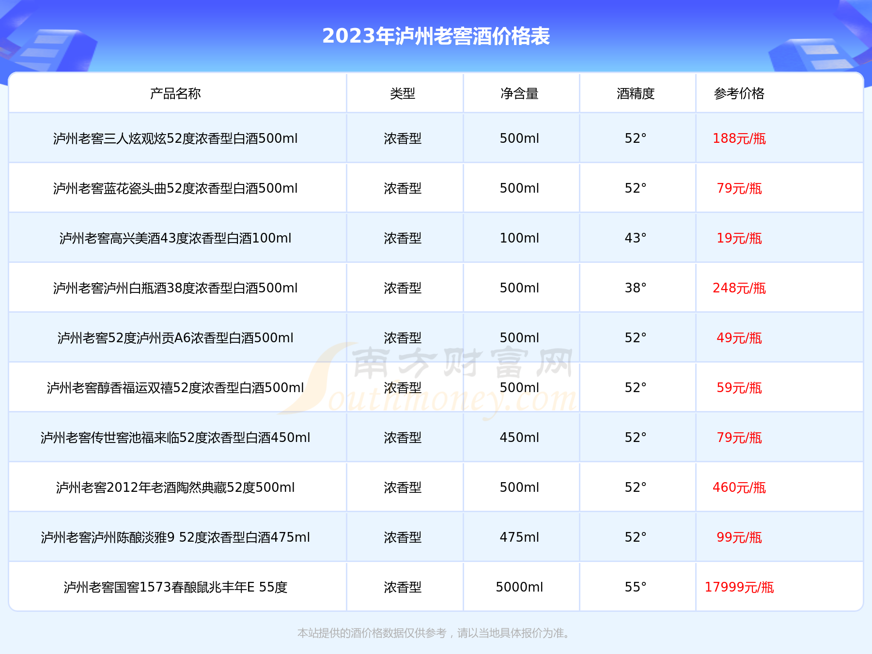Image resolution: width=872 pixels, height=654 pixels.
Task: Click the 5000ml net content cell
Action: pyautogui.click(x=519, y=587)
